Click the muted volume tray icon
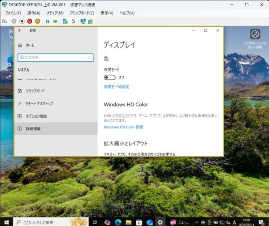Screen dimensions: 269x226 tap(228, 222)
